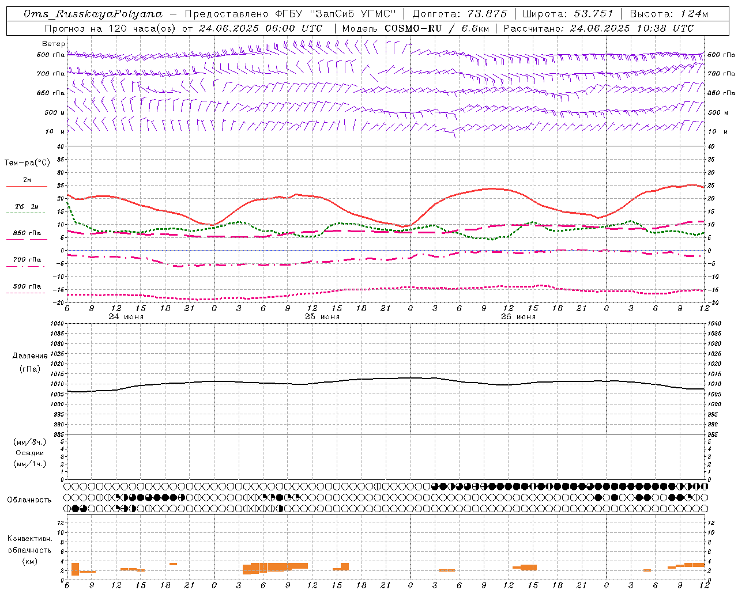Click the 500 гПа temperature legend entry

[x=27, y=286]
